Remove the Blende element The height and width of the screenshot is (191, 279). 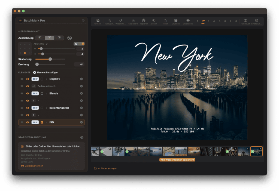pyautogui.click(x=81, y=93)
